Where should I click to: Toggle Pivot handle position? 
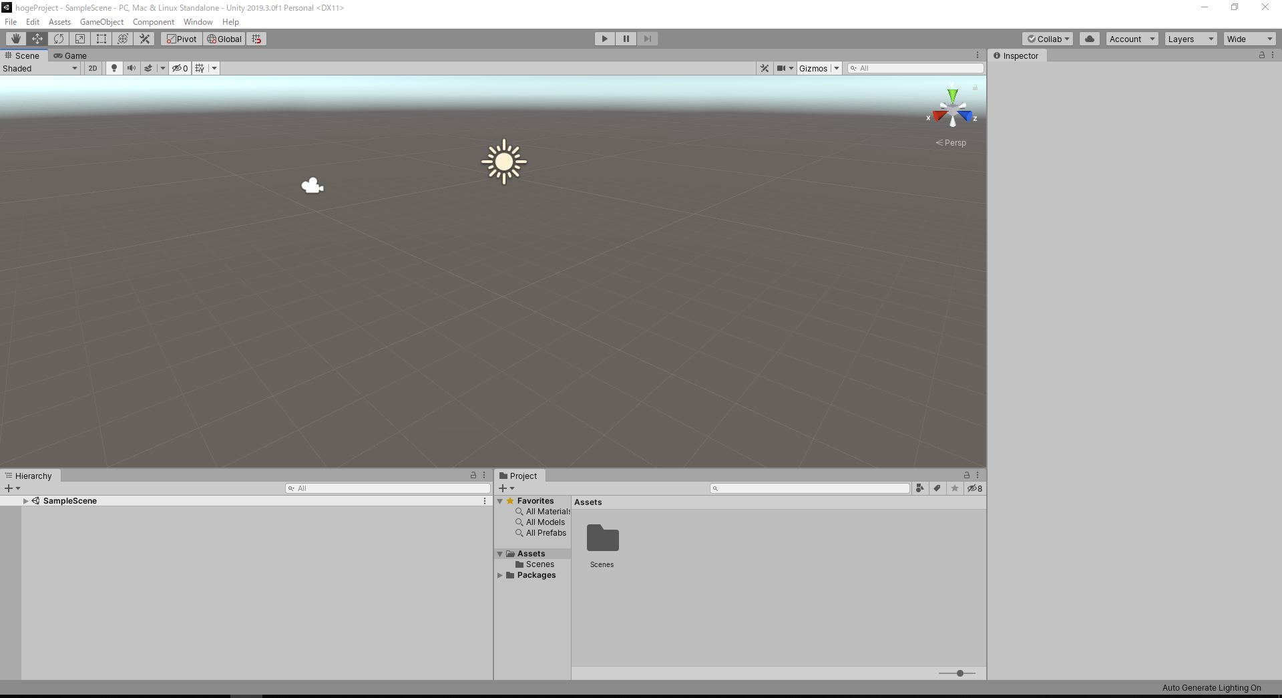(x=182, y=39)
